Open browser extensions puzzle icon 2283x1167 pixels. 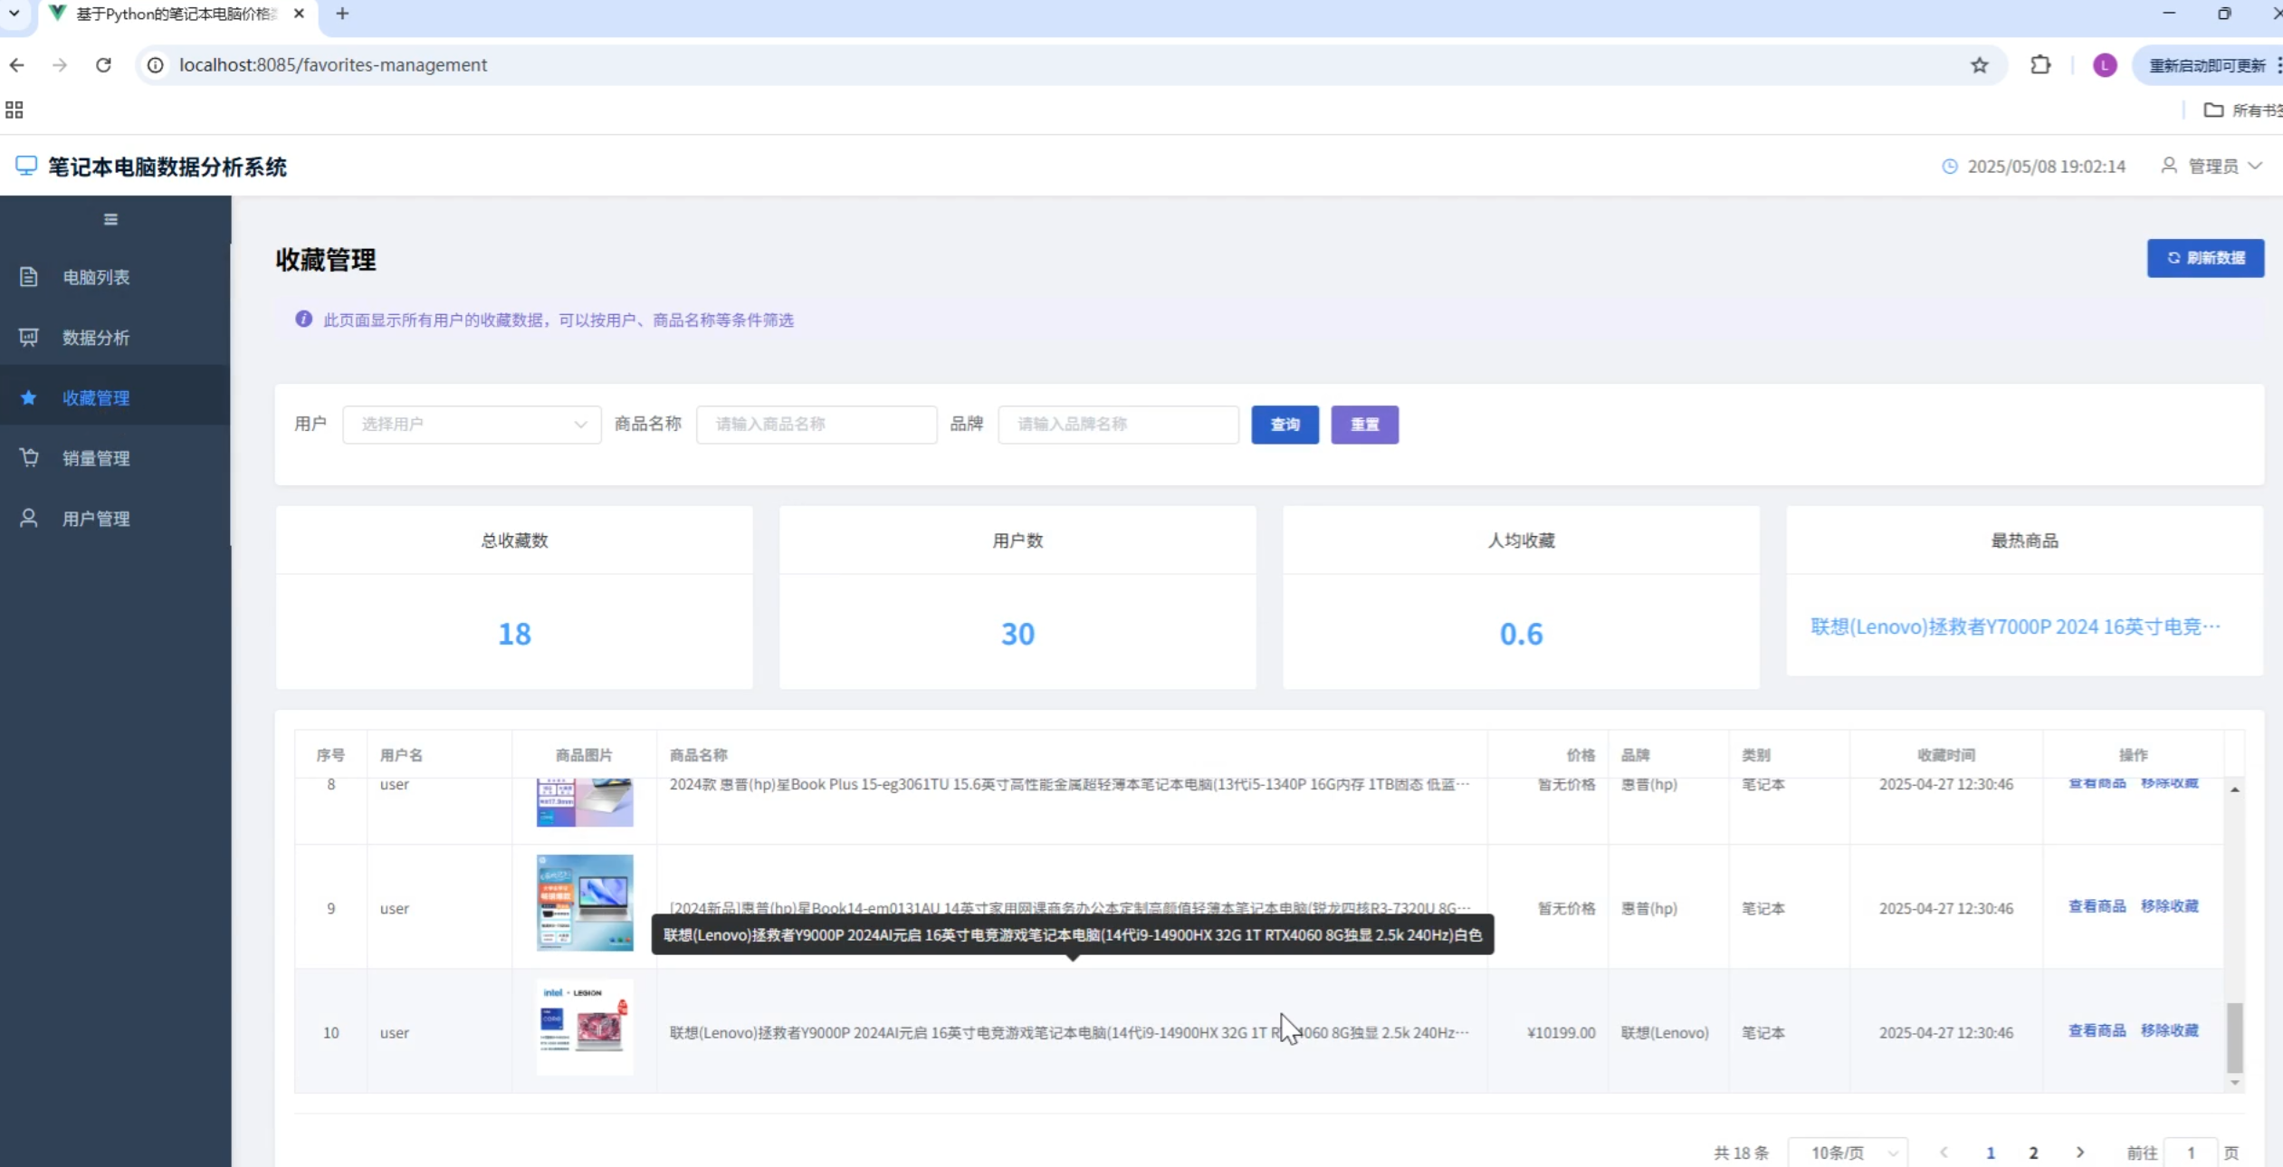[x=2039, y=65]
